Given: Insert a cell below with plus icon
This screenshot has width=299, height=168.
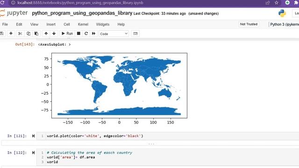Looking at the screenshot, I should pos(11,34).
